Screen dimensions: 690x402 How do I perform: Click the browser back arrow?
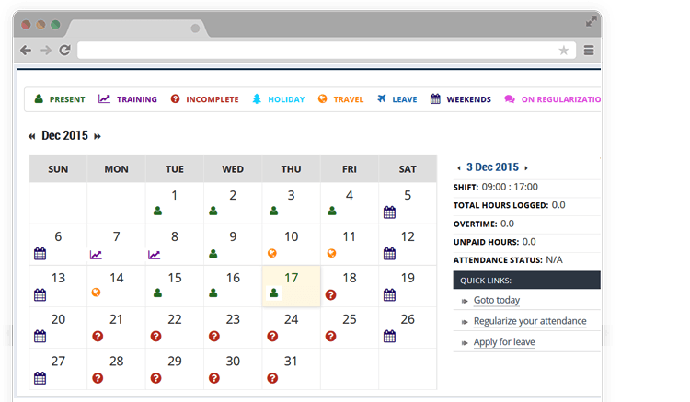pyautogui.click(x=26, y=51)
